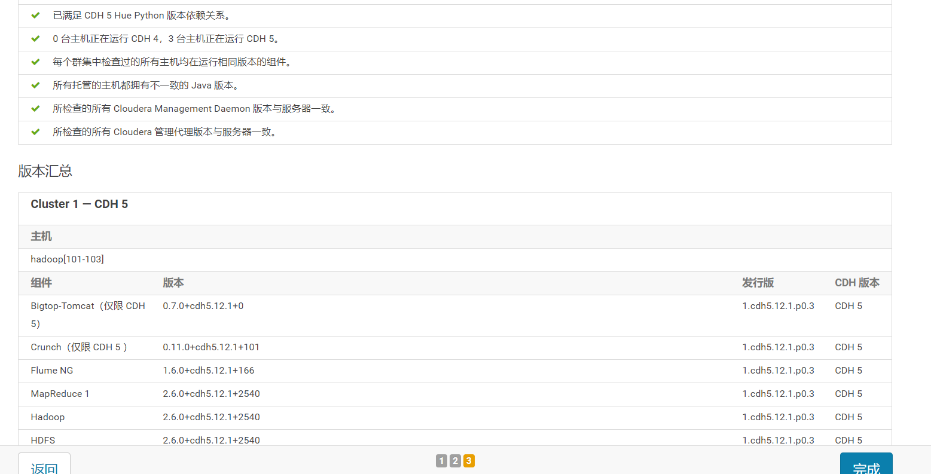Click the checkmark beside Cloudera 管理代理版本 row
This screenshot has width=931, height=474.
[35, 132]
